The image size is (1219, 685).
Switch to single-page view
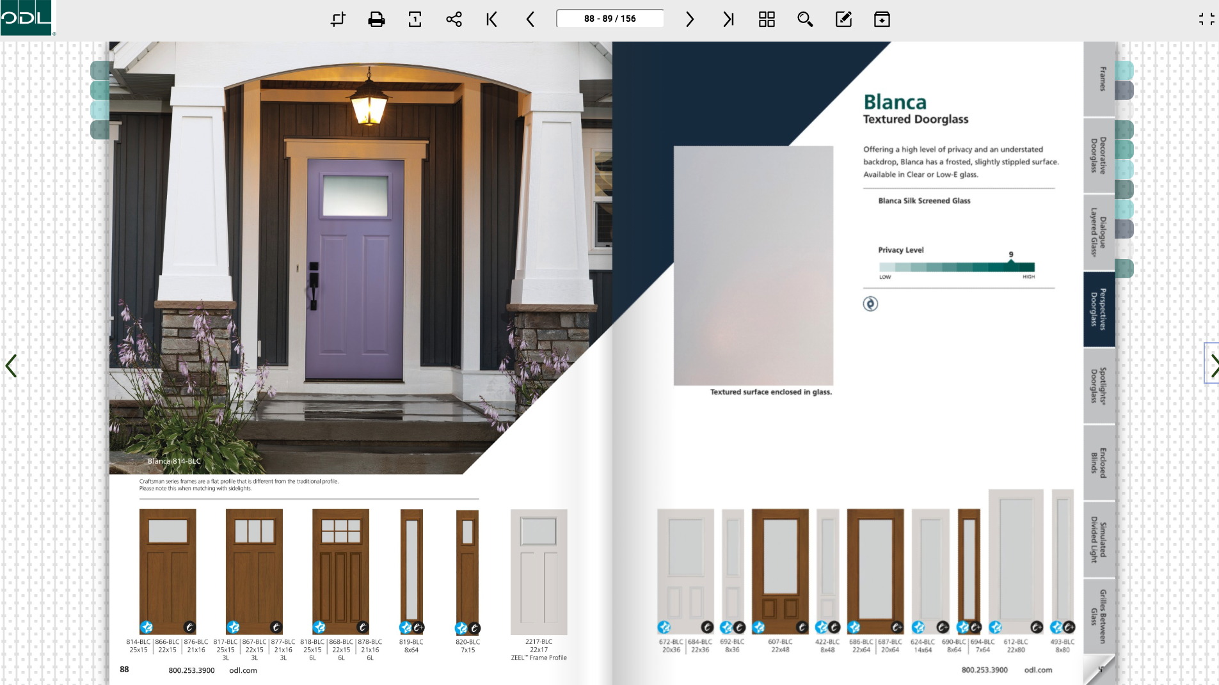[415, 19]
